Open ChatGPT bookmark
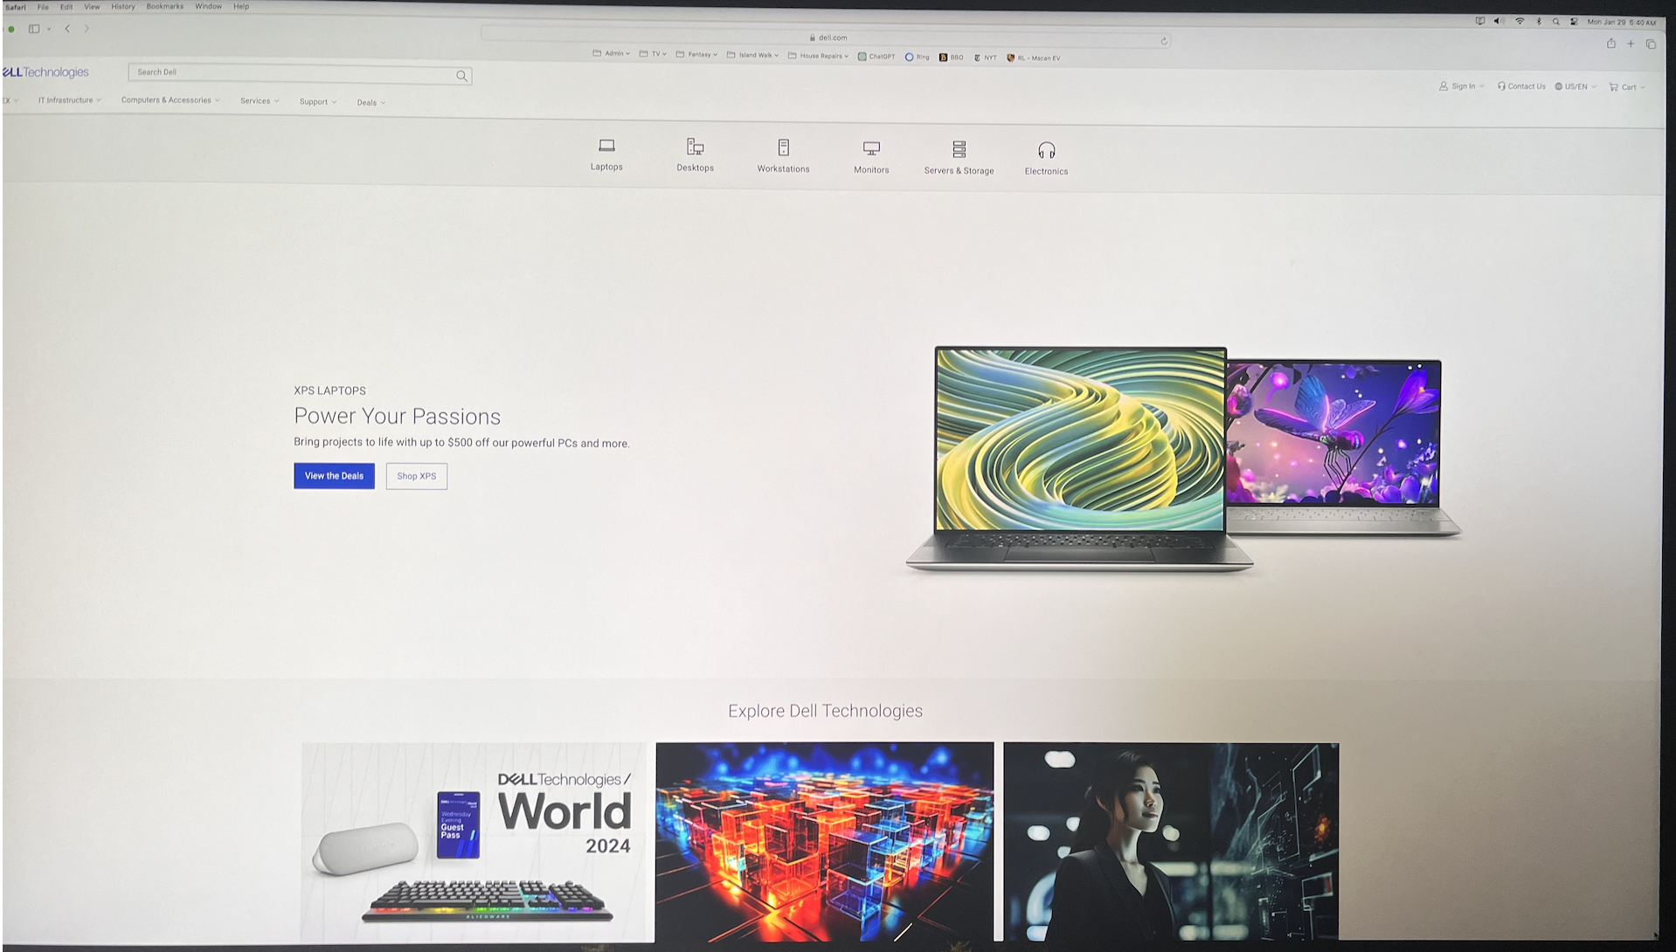This screenshot has width=1676, height=952. coord(876,57)
